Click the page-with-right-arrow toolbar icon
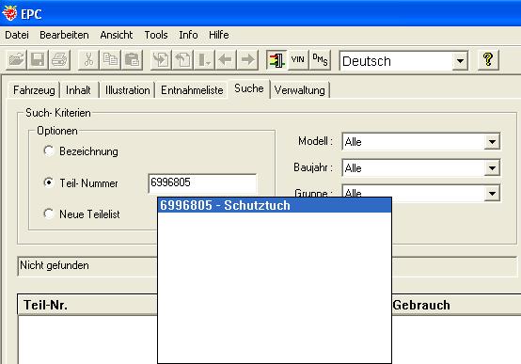The image size is (521, 364). 161,60
